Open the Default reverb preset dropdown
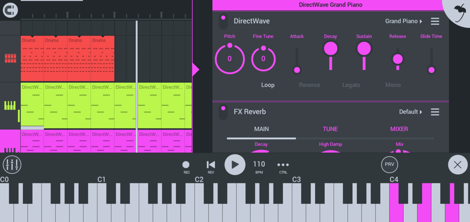This screenshot has height=222, width=470. point(410,112)
